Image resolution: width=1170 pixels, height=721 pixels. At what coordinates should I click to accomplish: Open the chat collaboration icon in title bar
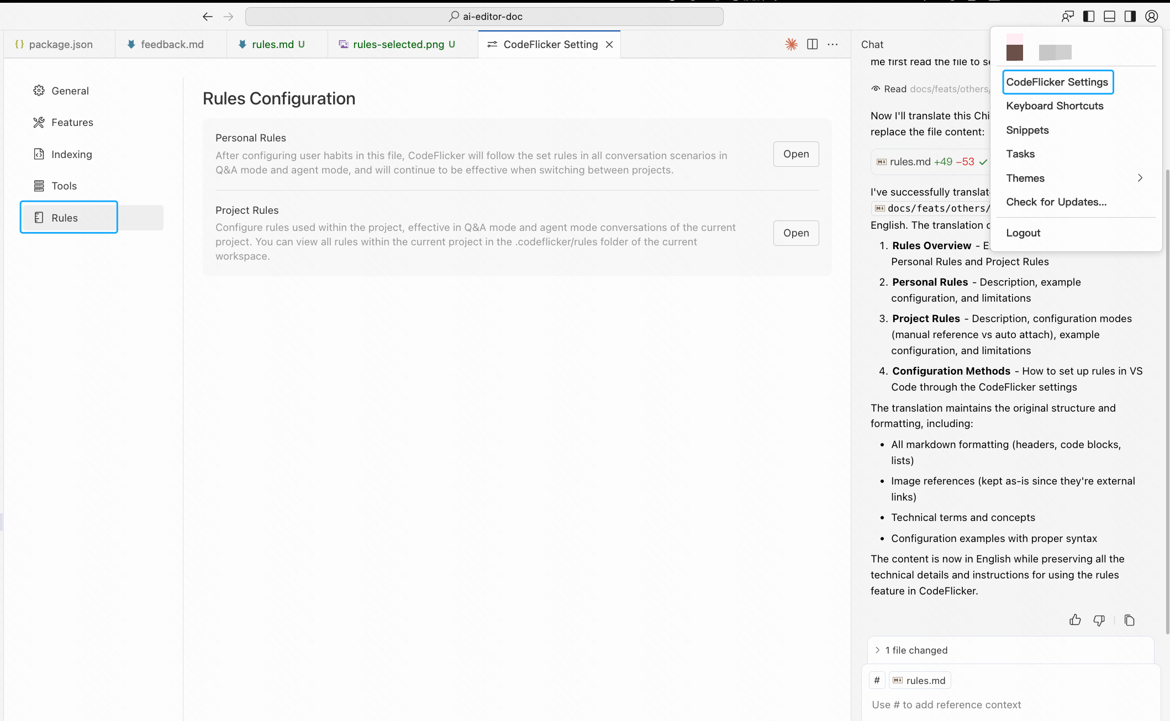(x=1067, y=17)
